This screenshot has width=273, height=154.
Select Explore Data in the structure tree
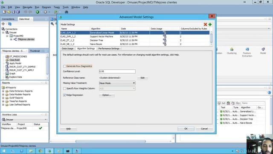pos(15,77)
